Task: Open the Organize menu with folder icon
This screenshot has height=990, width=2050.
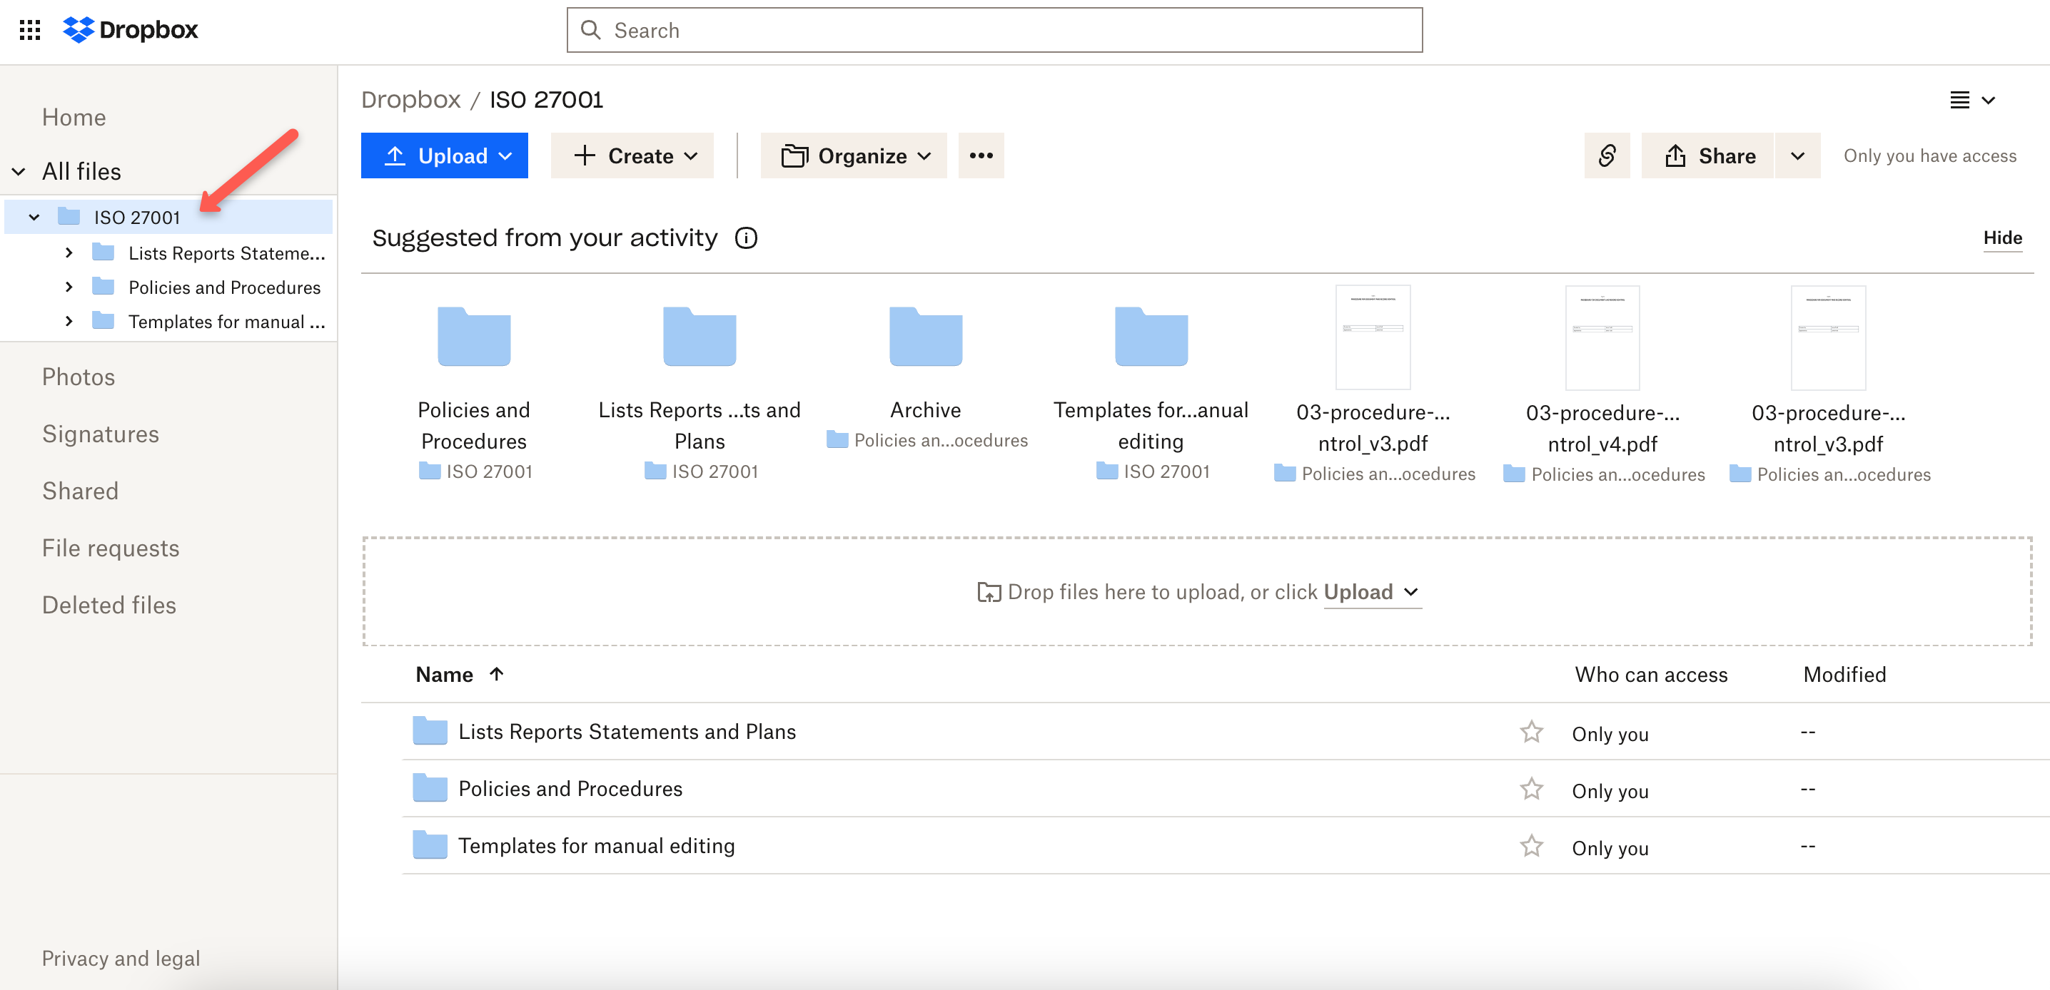Action: [x=854, y=155]
